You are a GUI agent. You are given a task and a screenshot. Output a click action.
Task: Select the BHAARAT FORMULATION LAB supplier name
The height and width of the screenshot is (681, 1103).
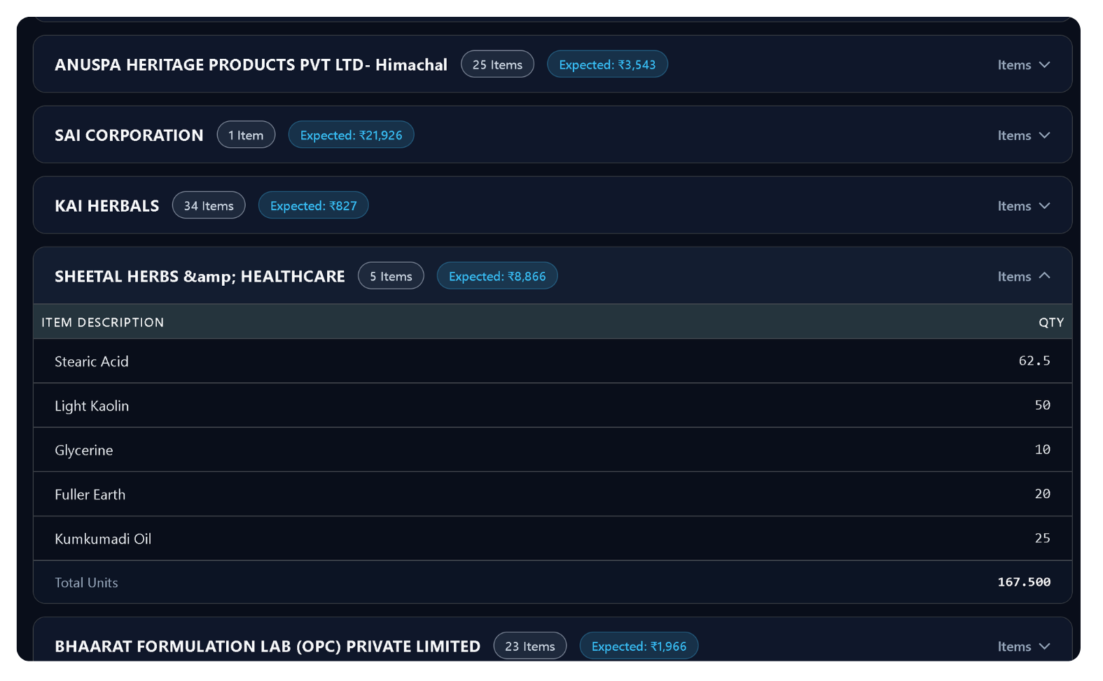click(x=268, y=647)
